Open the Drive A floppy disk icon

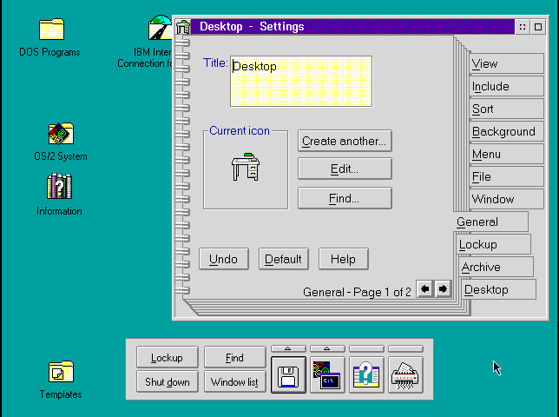288,375
